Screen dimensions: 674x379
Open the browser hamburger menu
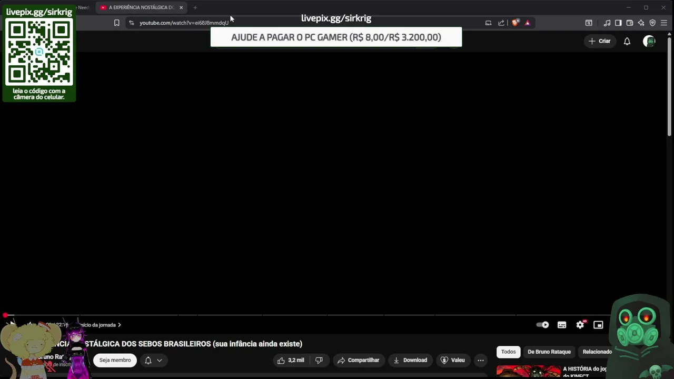(664, 23)
